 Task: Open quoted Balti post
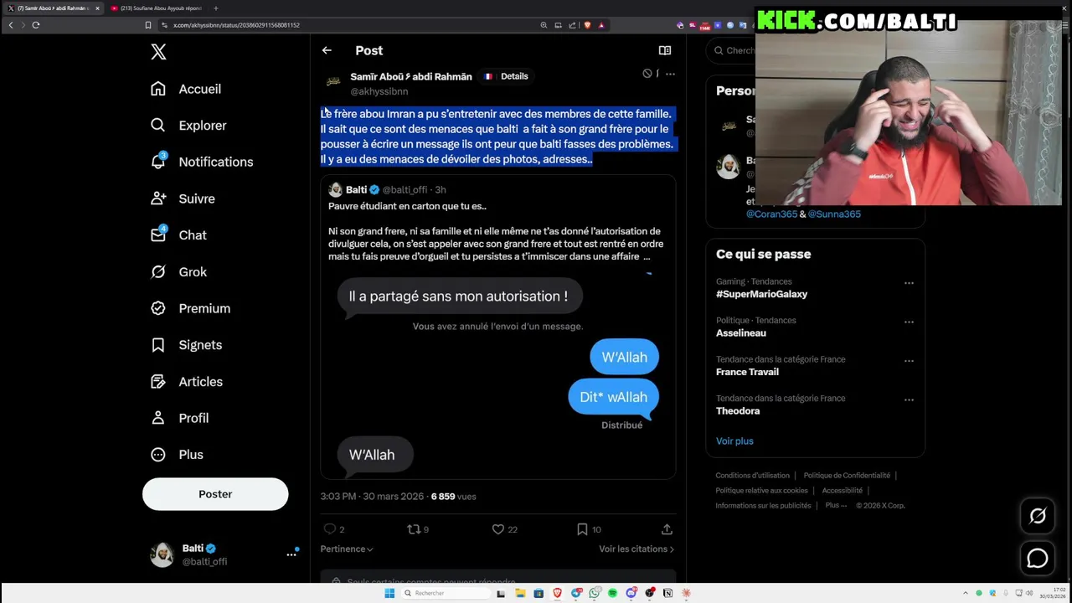tap(497, 327)
